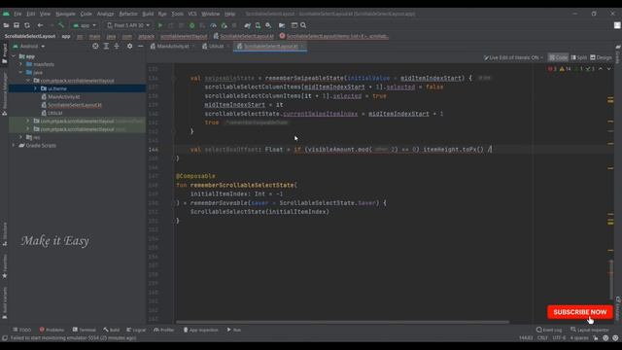Open the Edit menu
This screenshot has width=622, height=350.
(x=30, y=14)
